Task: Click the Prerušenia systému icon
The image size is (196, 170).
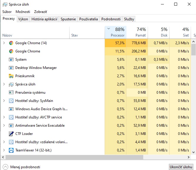Action: click(x=11, y=93)
